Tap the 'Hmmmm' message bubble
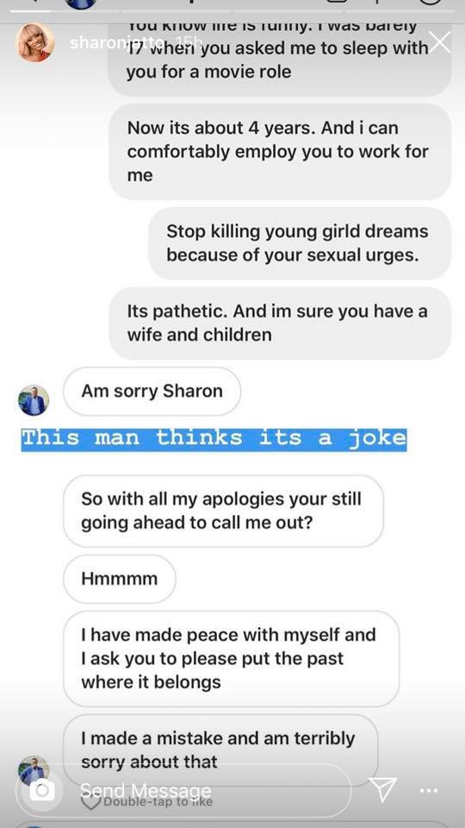This screenshot has height=828, width=465. coord(119,579)
